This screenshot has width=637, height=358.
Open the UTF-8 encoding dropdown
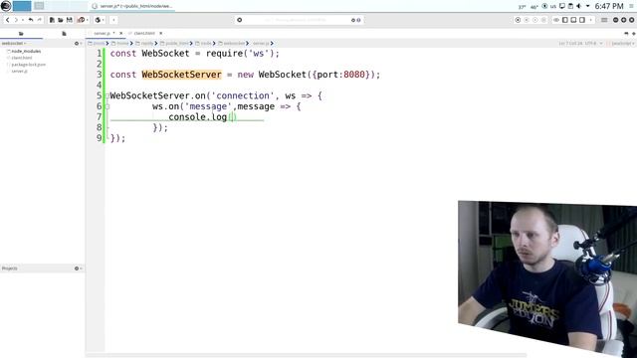tap(594, 43)
